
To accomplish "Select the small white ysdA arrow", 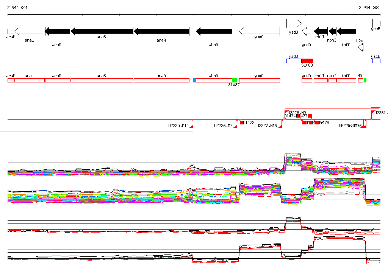I will (307, 31).
